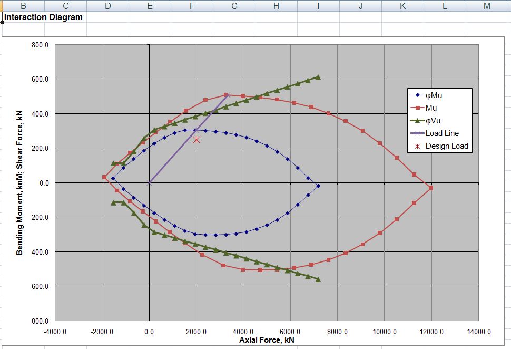511x349 pixels.
Task: Select the rightmost φMu diamond point
Action: point(318,186)
